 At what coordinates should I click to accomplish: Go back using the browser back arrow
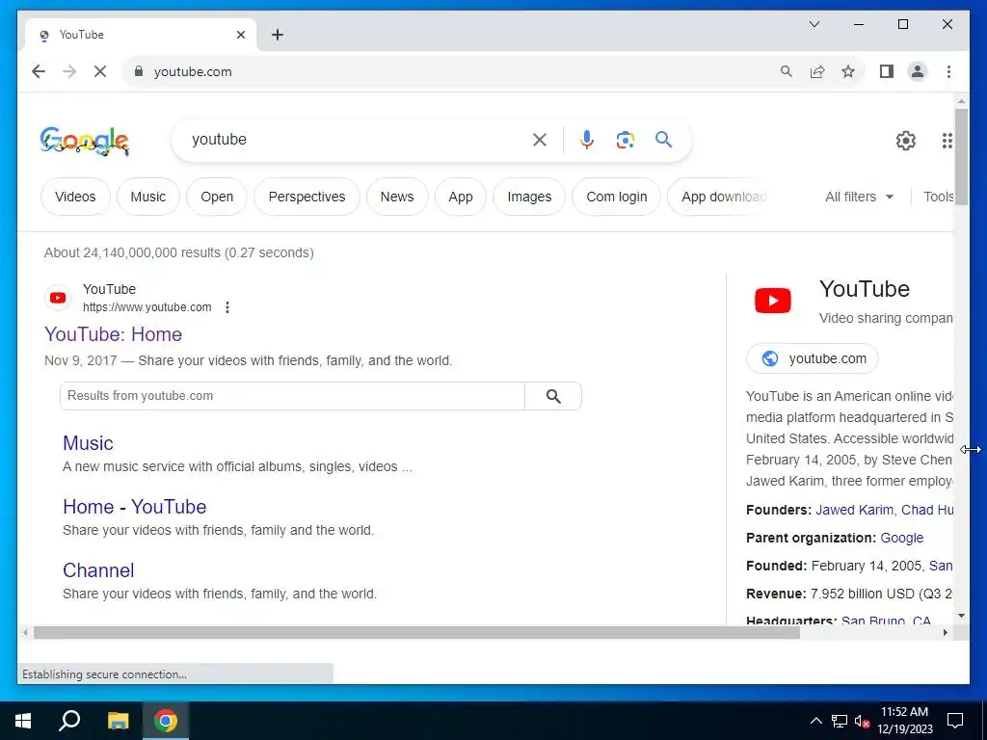pos(39,71)
